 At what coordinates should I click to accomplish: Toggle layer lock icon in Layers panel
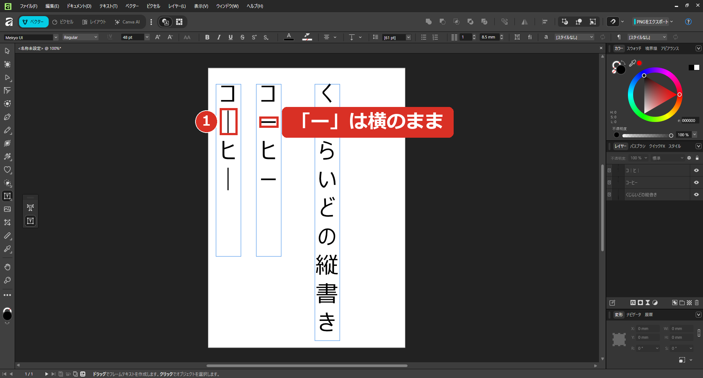tap(697, 158)
